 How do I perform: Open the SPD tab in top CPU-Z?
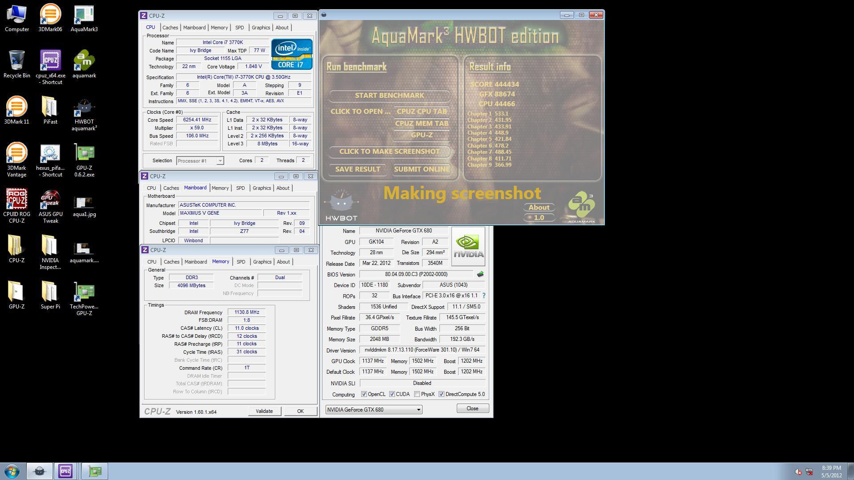(239, 28)
